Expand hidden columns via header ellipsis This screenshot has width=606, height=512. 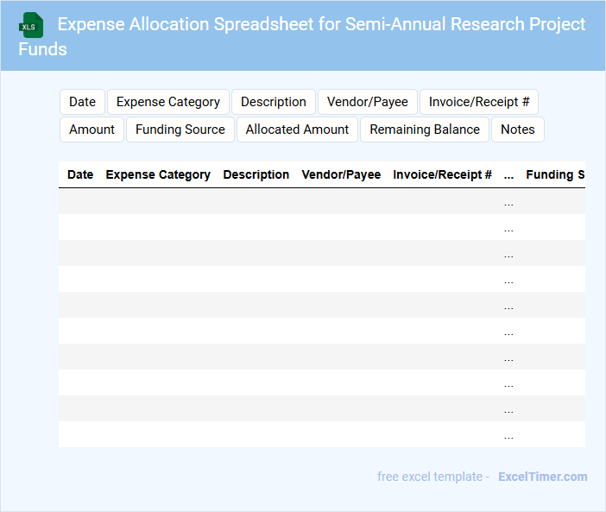[508, 174]
